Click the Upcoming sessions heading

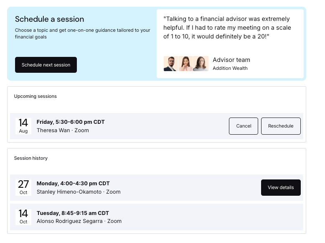coord(35,96)
